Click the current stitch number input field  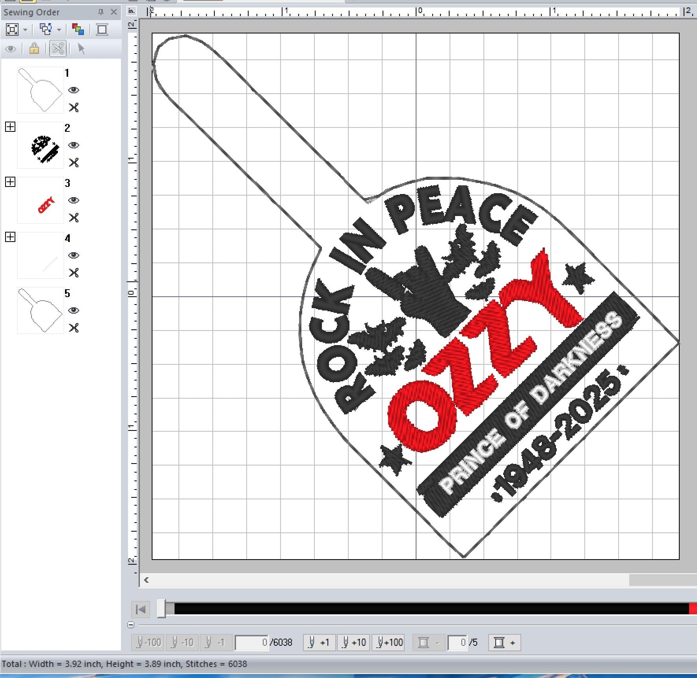click(252, 643)
